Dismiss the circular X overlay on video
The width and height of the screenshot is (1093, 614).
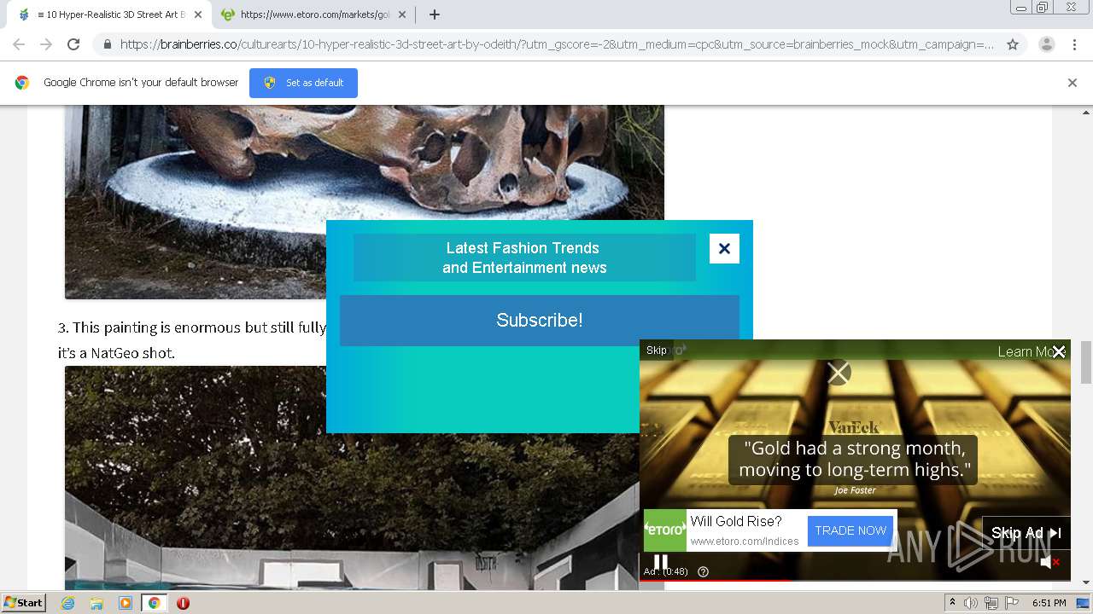[839, 373]
